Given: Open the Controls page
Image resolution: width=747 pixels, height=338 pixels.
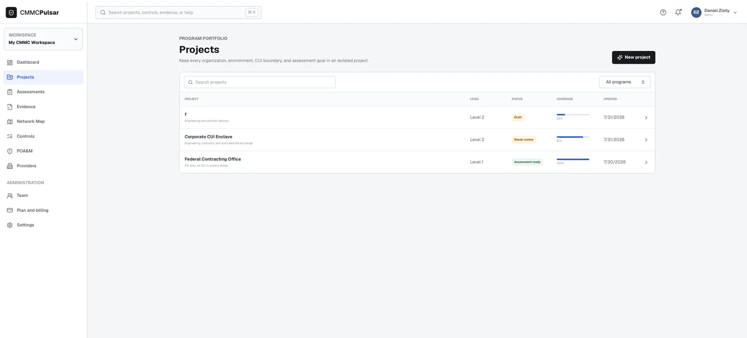Looking at the screenshot, I should click(x=43, y=137).
